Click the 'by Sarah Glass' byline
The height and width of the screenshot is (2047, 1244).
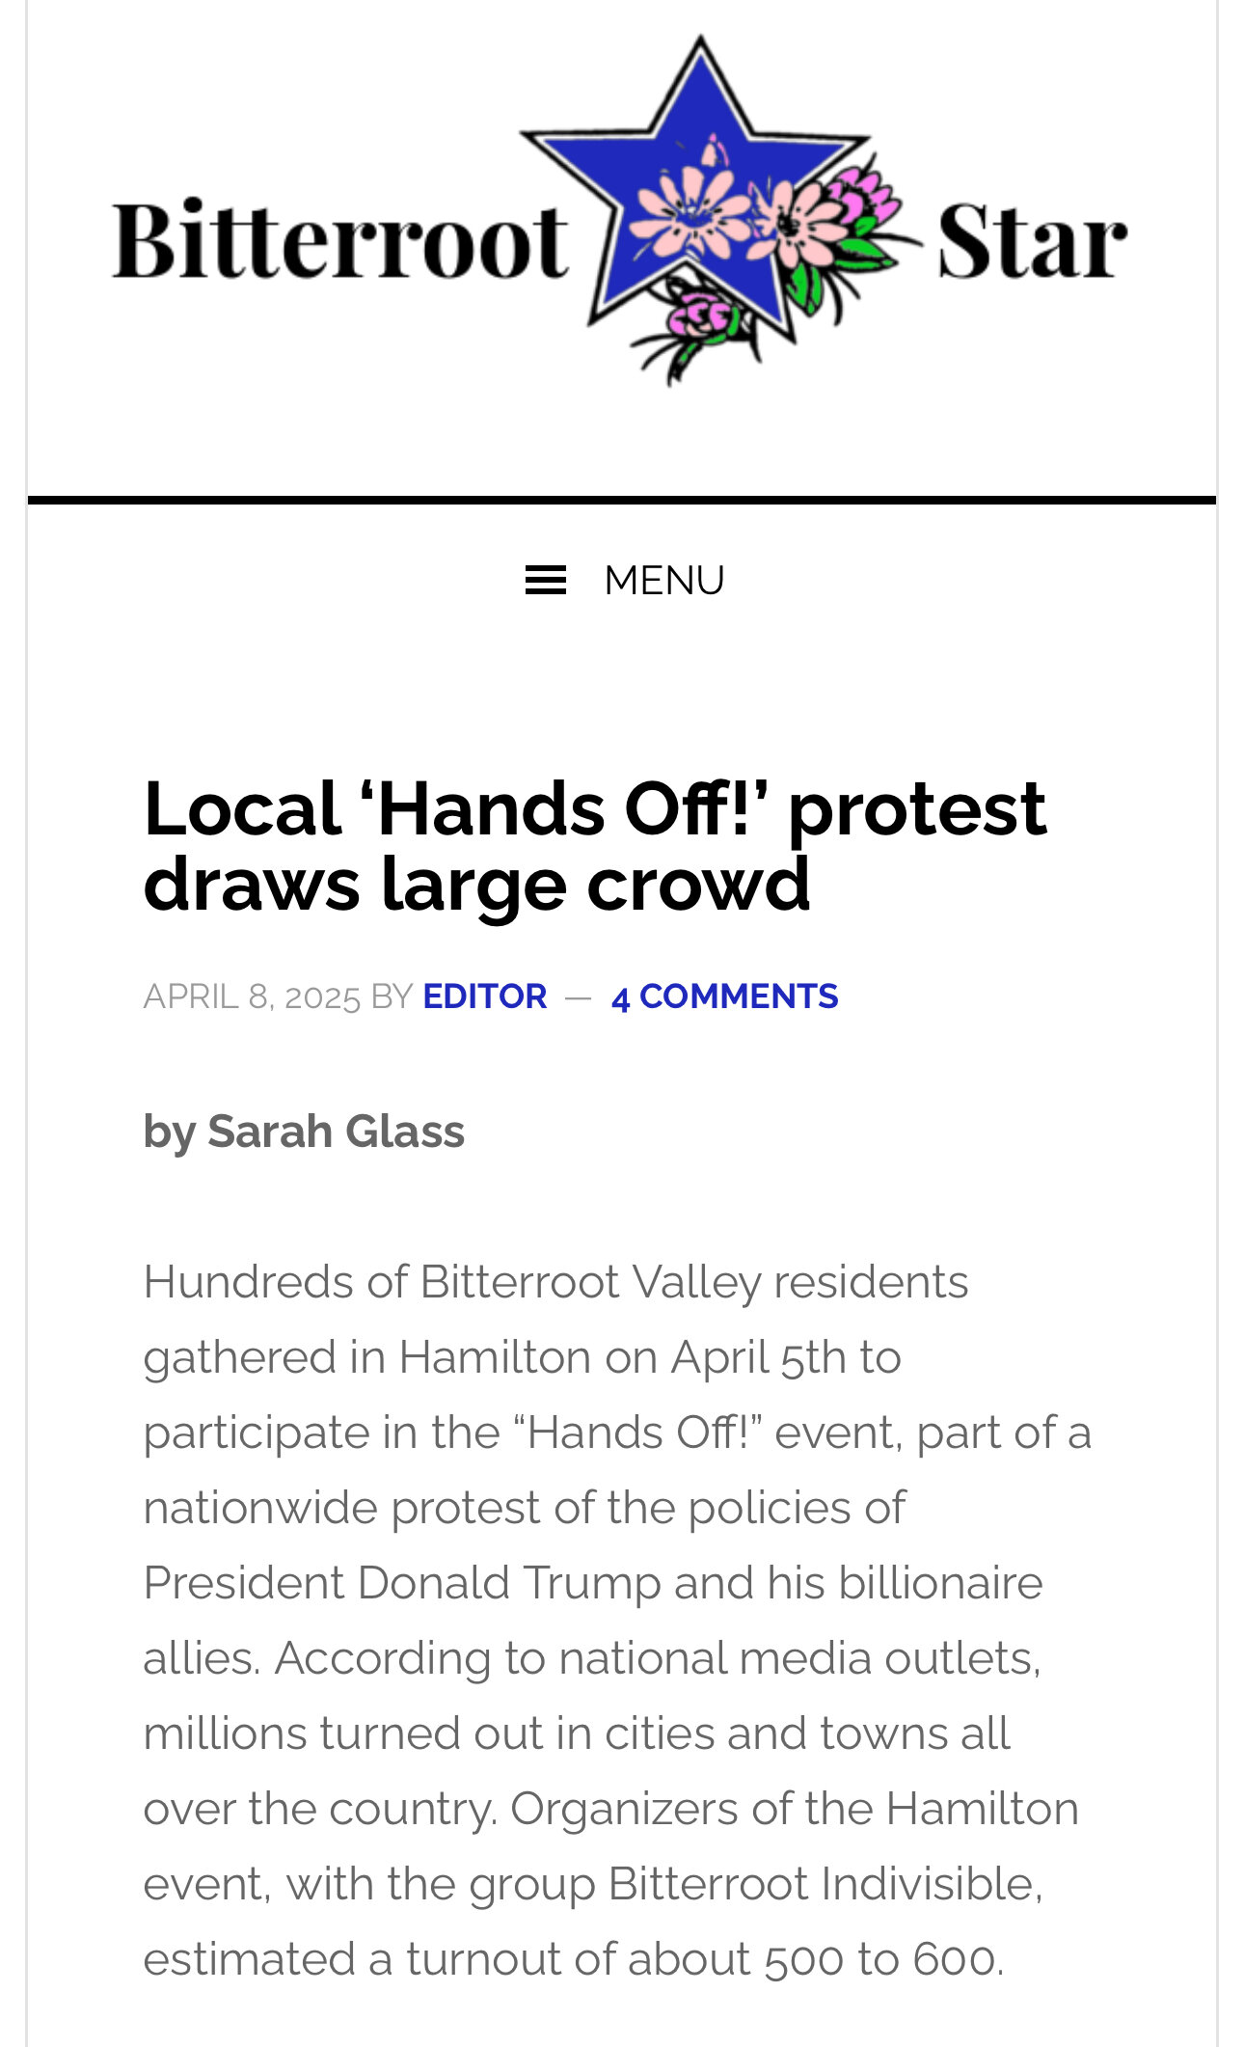pyautogui.click(x=304, y=1132)
